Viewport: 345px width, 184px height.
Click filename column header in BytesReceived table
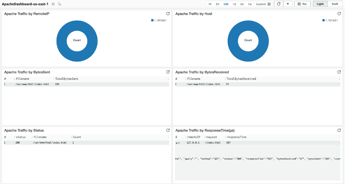(x=193, y=79)
